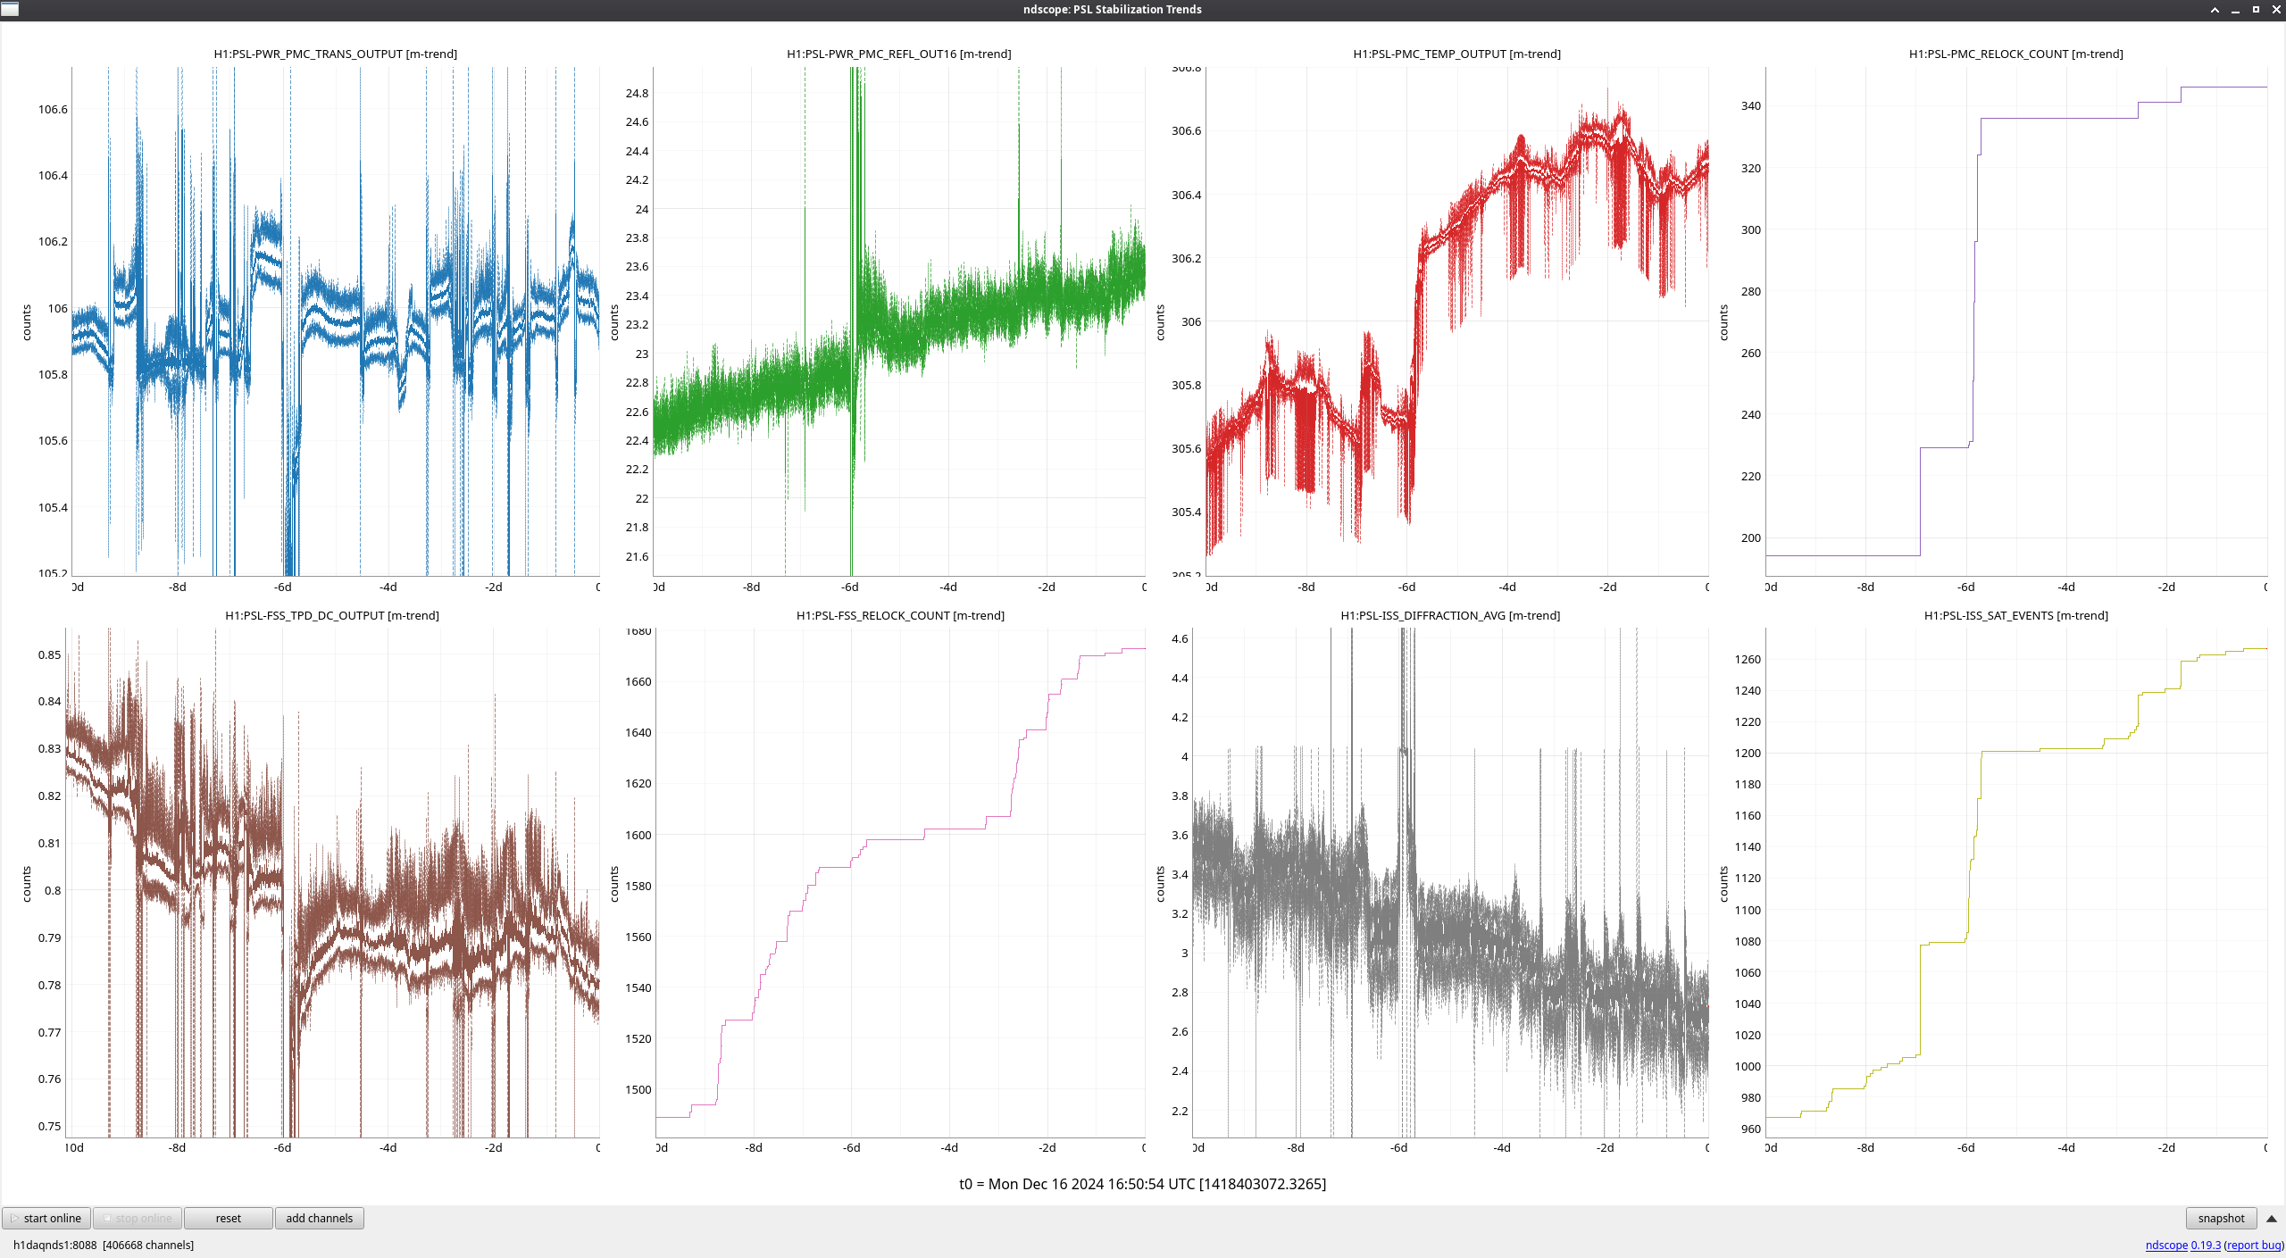Click the 0.19.3 version link

(2205, 1245)
